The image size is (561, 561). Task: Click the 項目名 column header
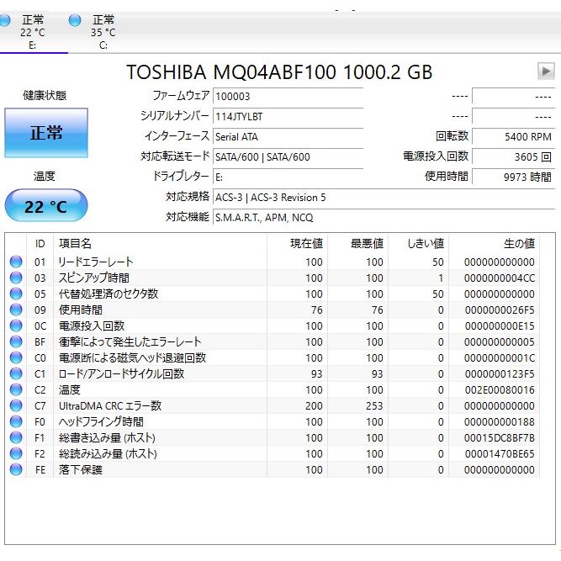(x=160, y=244)
